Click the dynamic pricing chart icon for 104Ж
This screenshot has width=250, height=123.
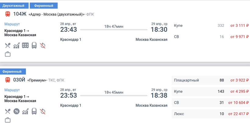(16, 45)
